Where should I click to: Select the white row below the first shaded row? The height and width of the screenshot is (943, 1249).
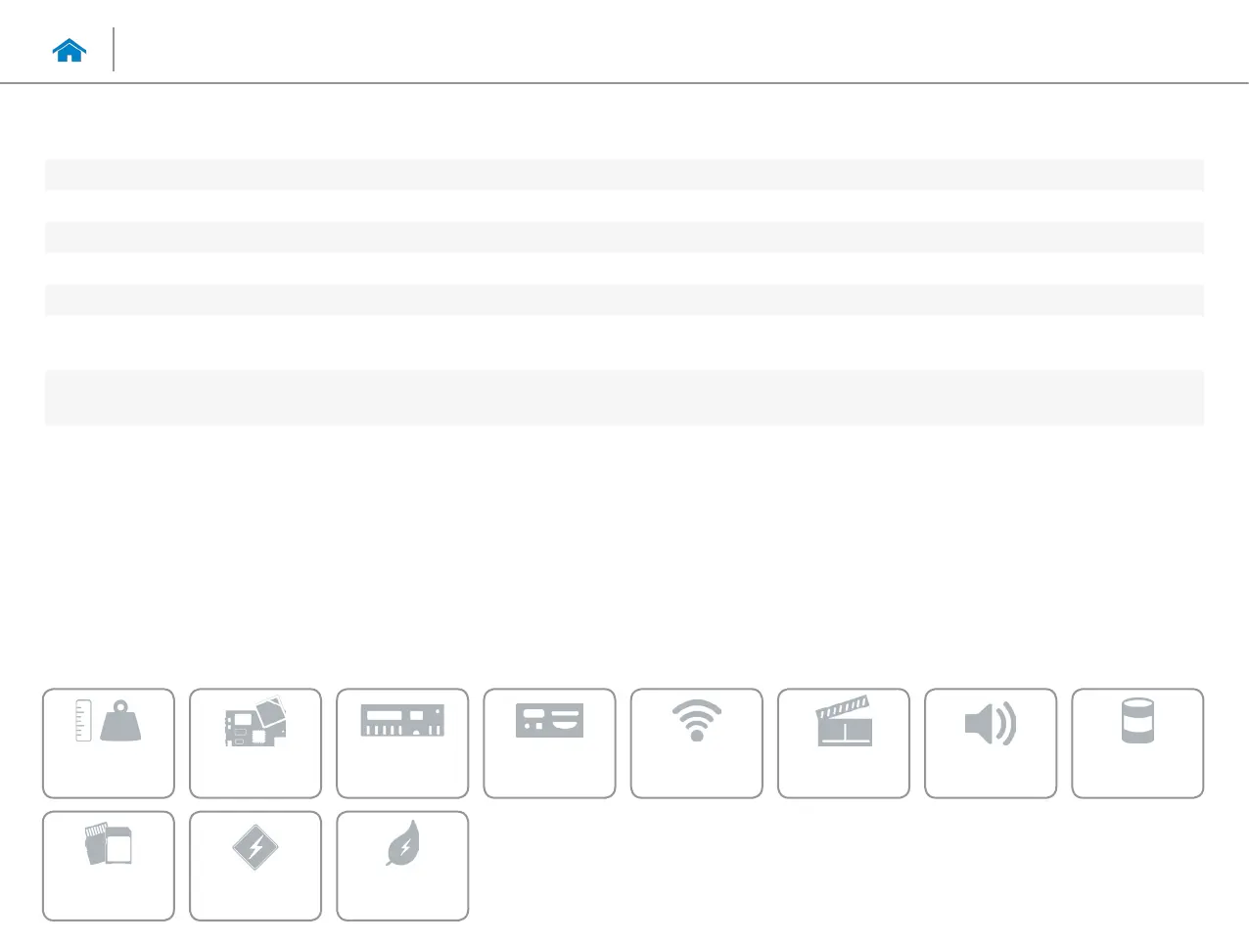coord(624,205)
